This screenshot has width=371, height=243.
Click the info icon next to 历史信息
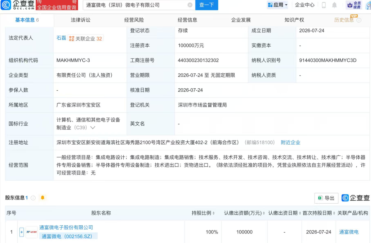click(359, 20)
